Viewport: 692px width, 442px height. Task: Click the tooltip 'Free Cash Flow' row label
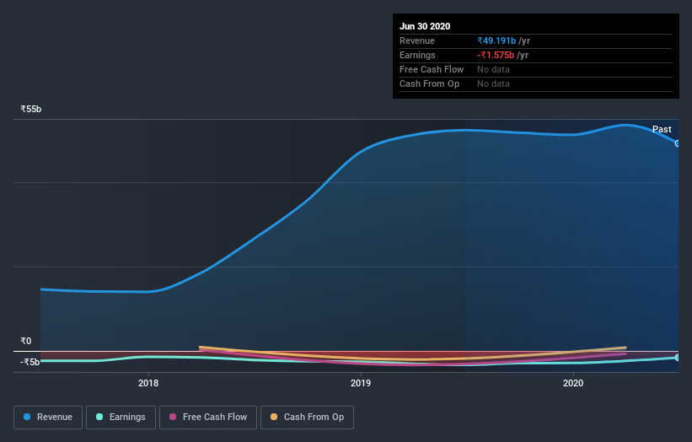432,69
